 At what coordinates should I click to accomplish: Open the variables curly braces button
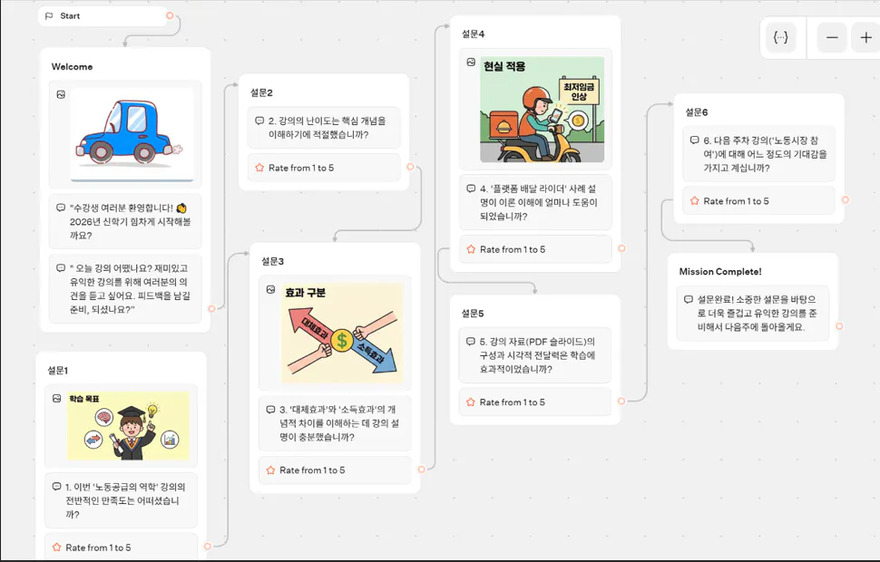coord(781,37)
